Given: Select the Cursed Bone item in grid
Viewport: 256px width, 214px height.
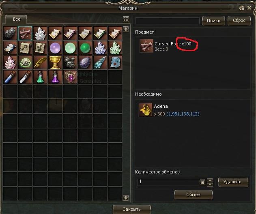Looking at the screenshot, I should tap(25, 33).
